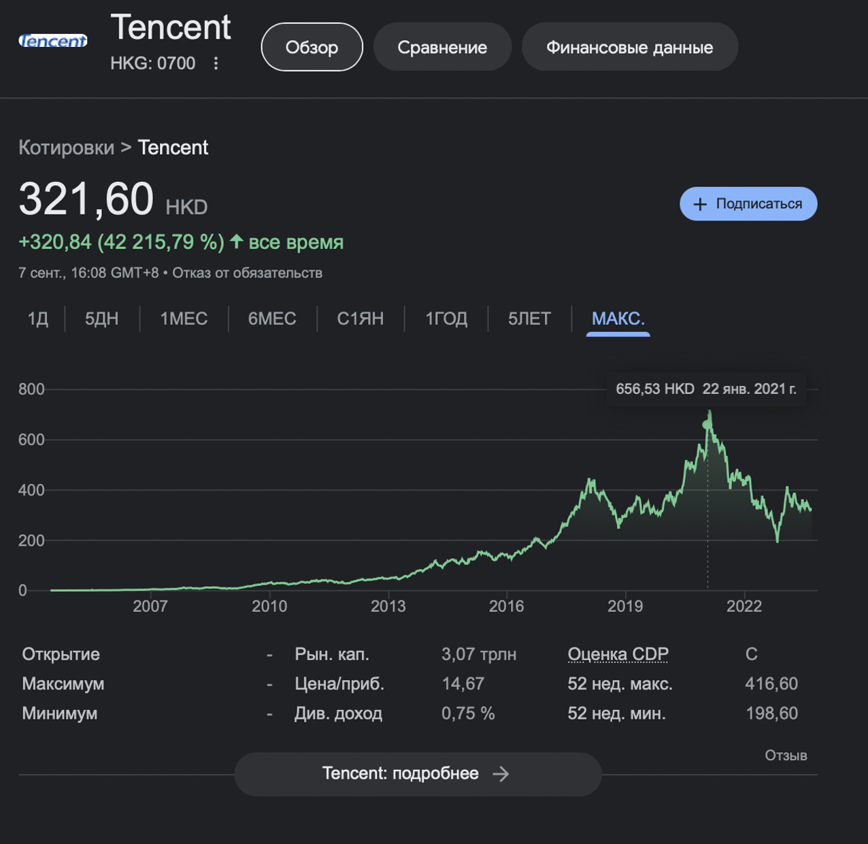Choose the С1ЯН year-to-date range
The image size is (868, 844).
361,319
